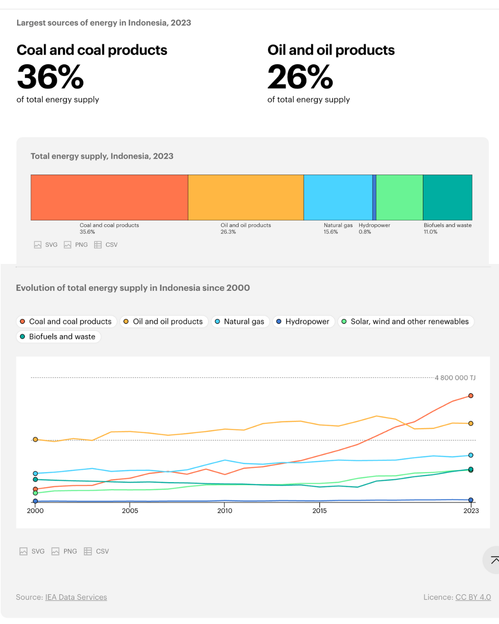Open the CC BY 4.0 licence link
Viewport: 499px width, 624px height.
tap(473, 597)
